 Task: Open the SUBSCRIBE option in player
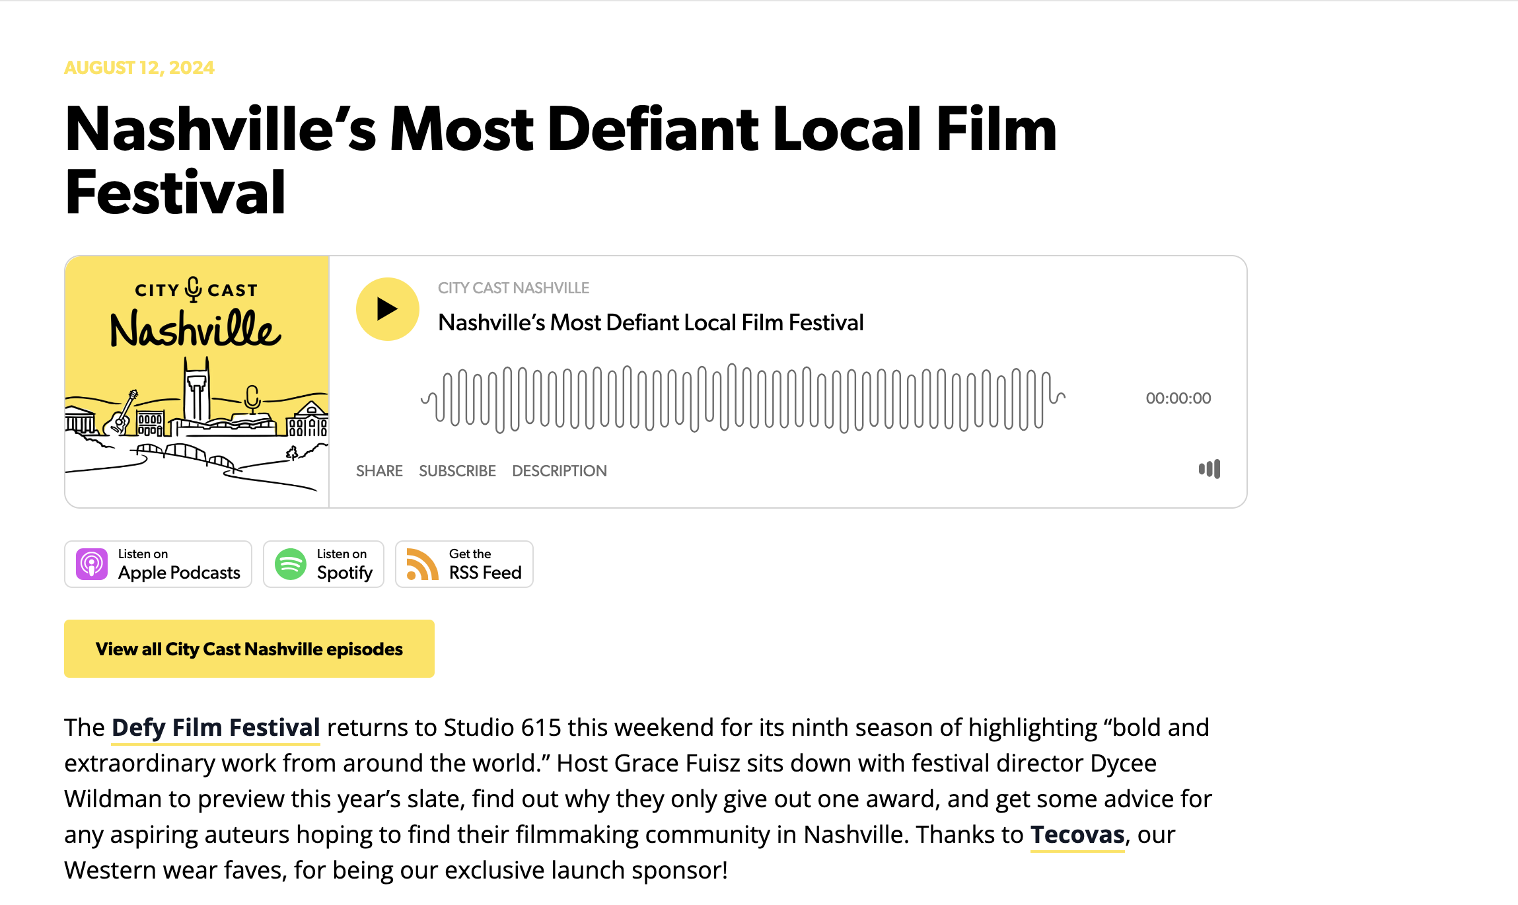click(457, 471)
